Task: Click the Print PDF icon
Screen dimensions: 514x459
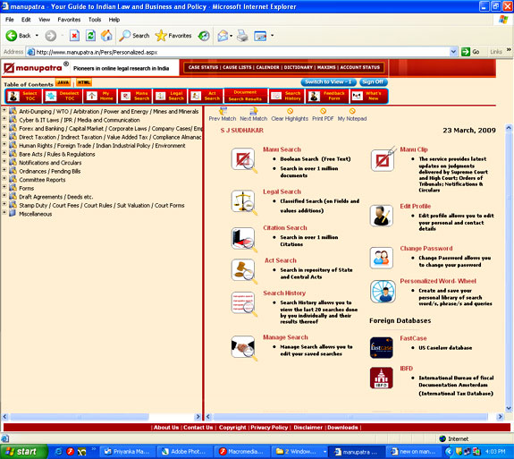Action: coord(323,111)
